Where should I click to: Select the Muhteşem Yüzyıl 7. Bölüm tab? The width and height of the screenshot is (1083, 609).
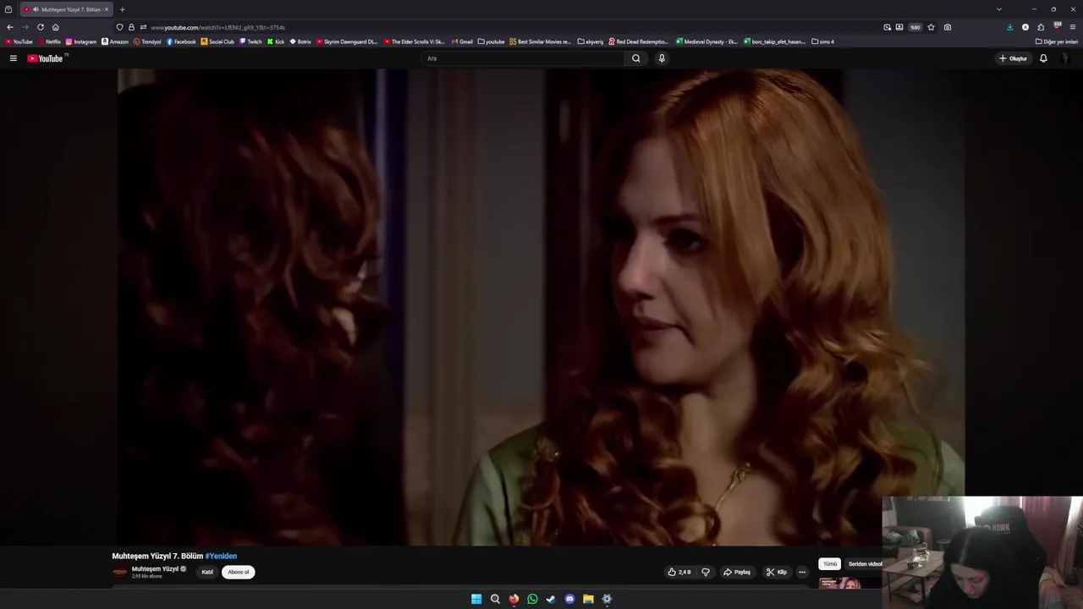[66, 9]
